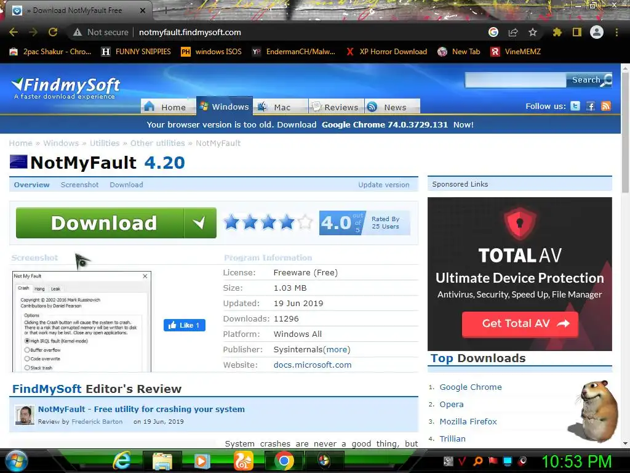
Task: Open the docs.microsoft.com website link
Action: point(313,365)
